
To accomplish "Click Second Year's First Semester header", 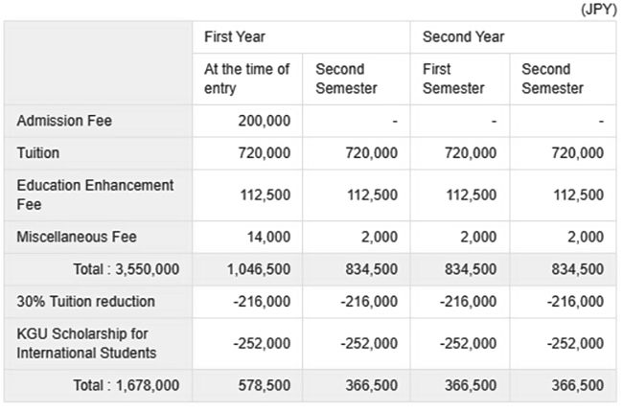I will (x=453, y=79).
